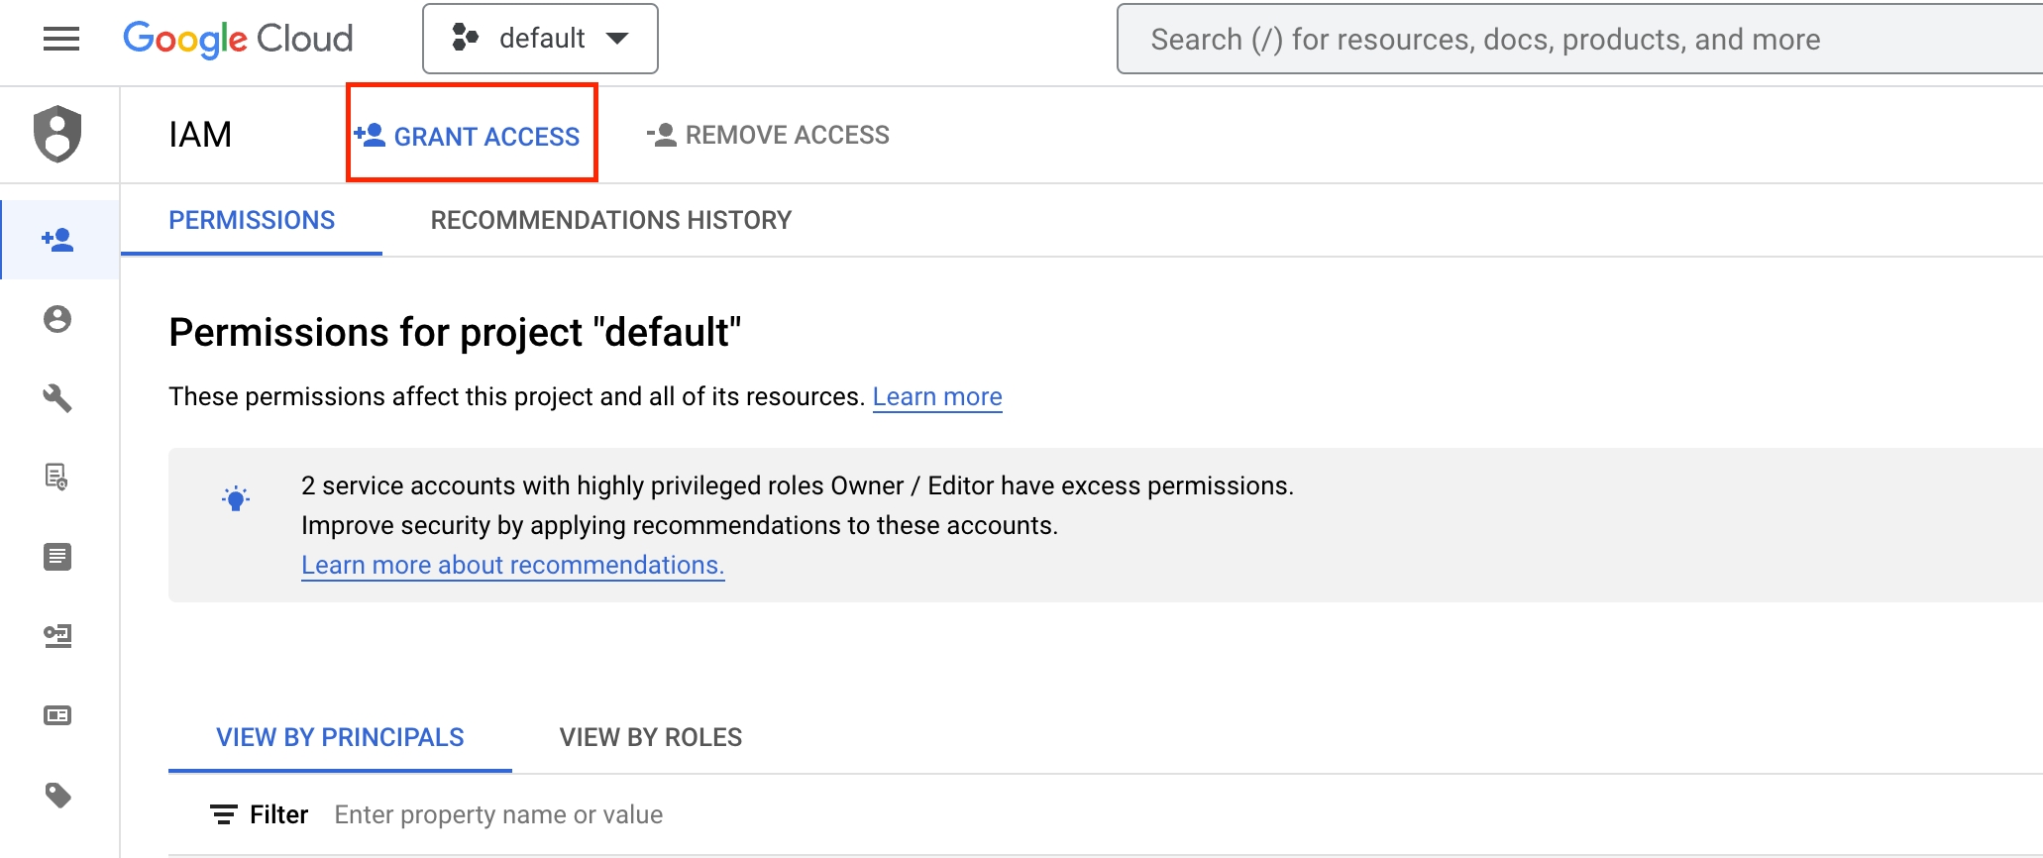This screenshot has width=2043, height=858.
Task: Switch to View by Roles tab
Action: [650, 737]
